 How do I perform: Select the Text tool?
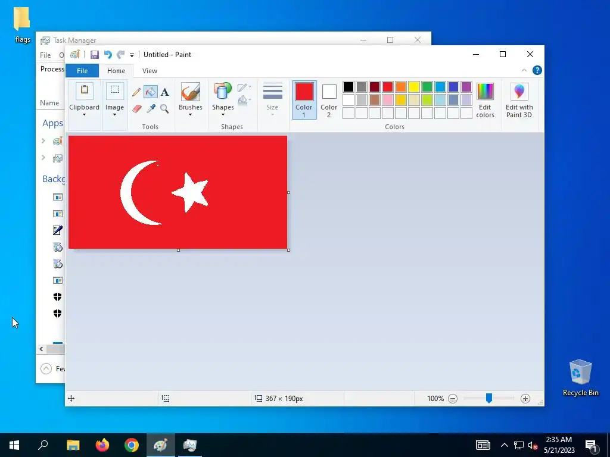[x=165, y=92]
